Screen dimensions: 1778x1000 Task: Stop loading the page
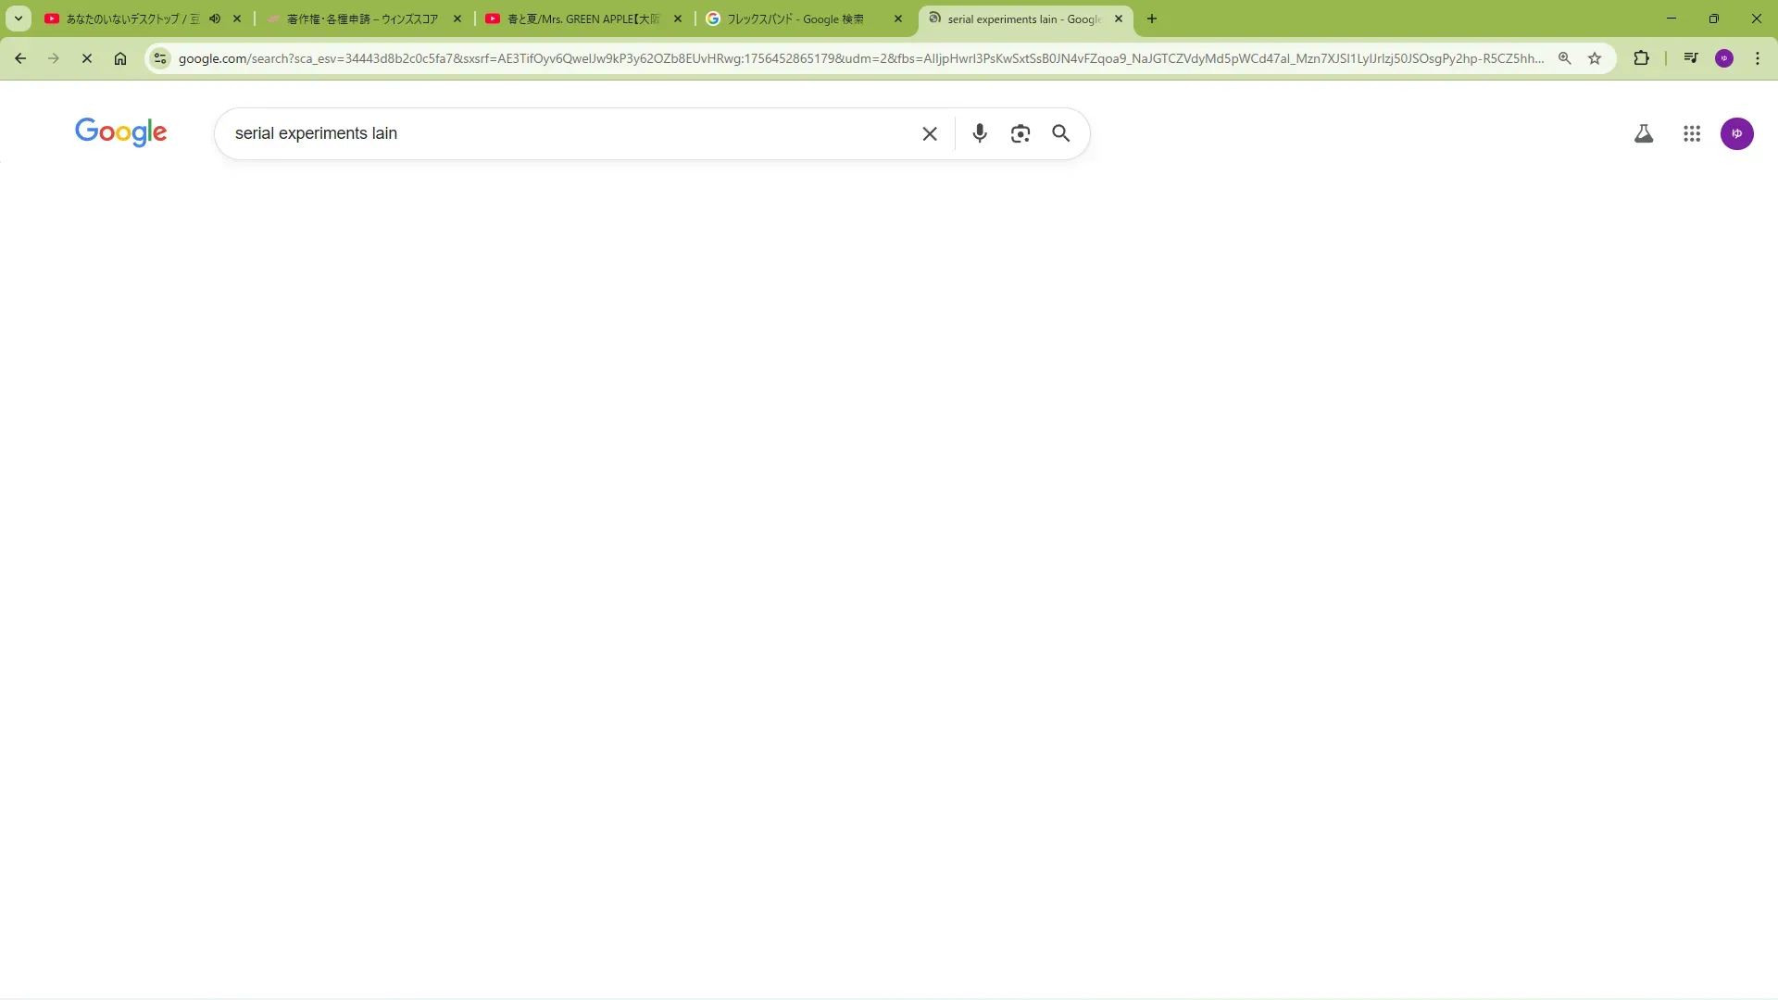[x=87, y=58]
